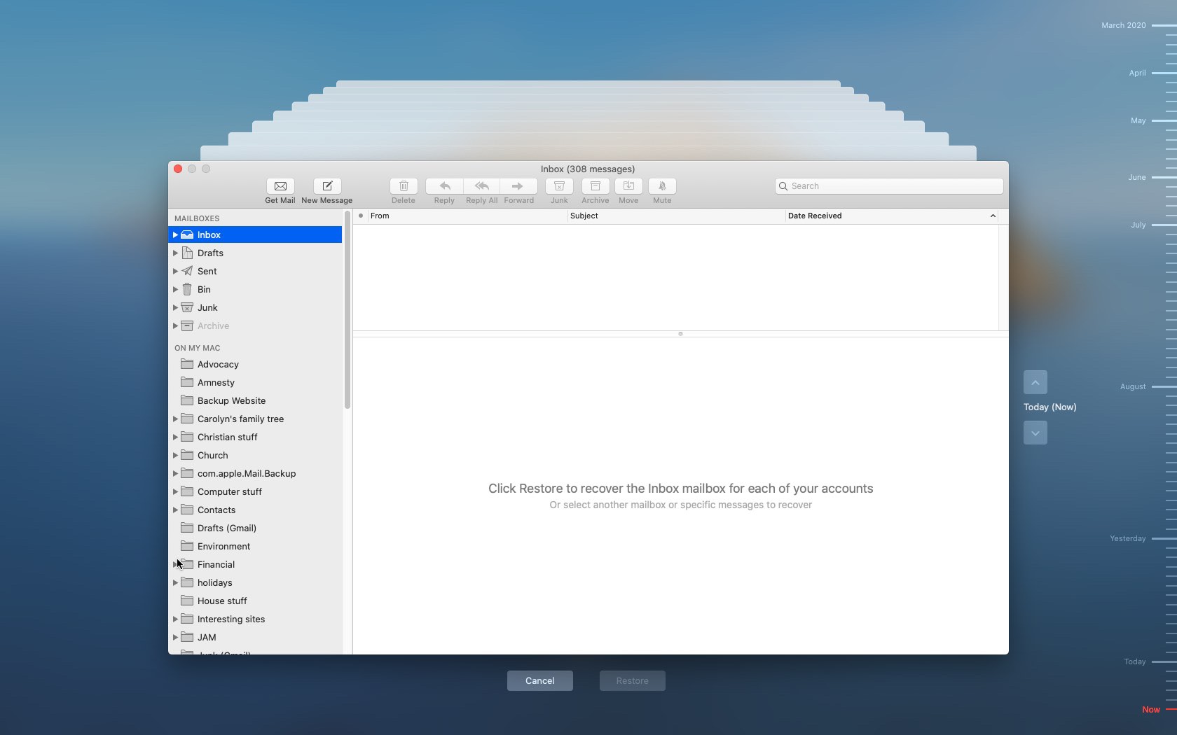Click the Restore button
The width and height of the screenshot is (1177, 735).
[633, 680]
